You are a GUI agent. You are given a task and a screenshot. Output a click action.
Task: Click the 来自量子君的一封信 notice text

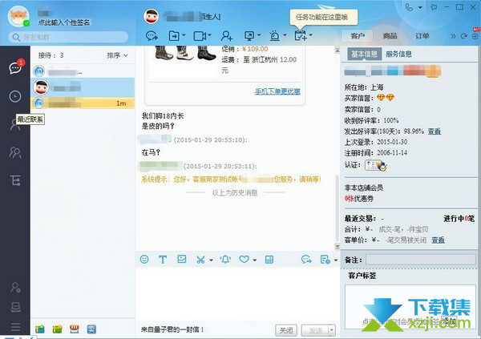pyautogui.click(x=172, y=329)
